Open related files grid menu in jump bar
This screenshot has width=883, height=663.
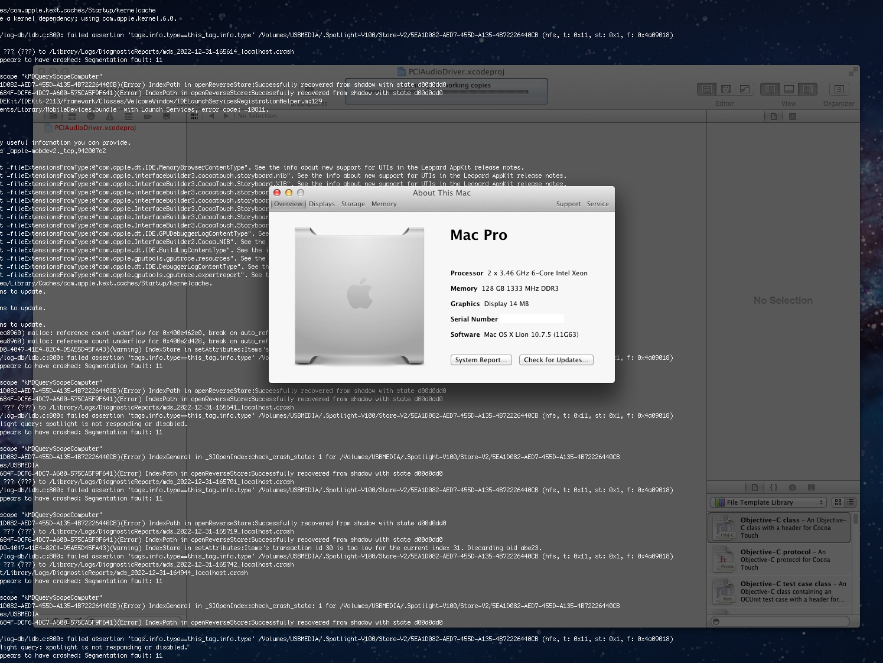(194, 116)
